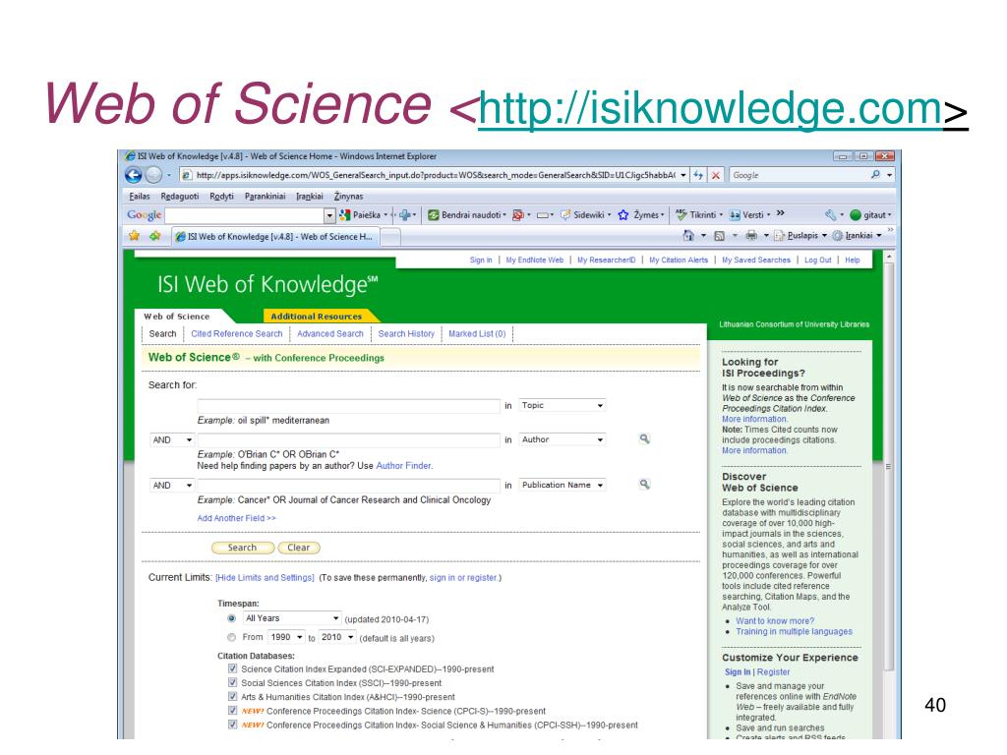Click the Sidewiki toolbar icon

pyautogui.click(x=565, y=215)
